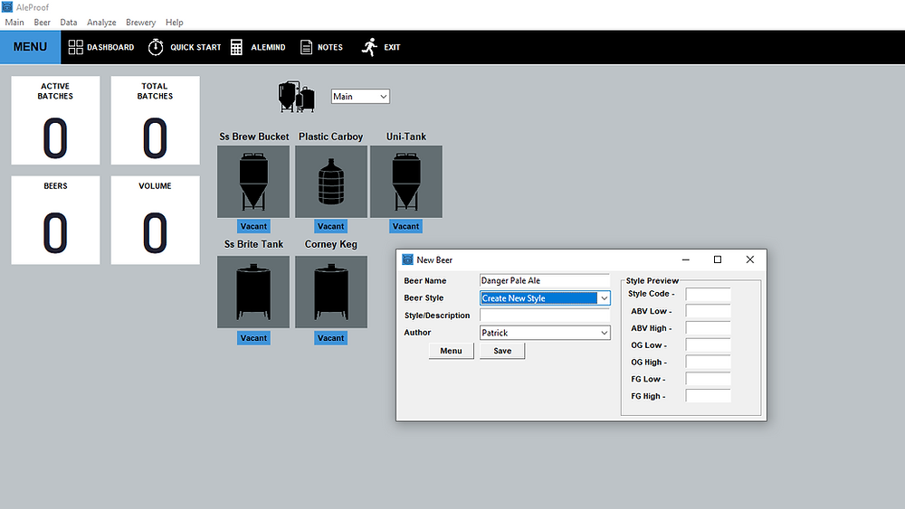Click the Ss Brew Bucket name label

[x=254, y=137]
